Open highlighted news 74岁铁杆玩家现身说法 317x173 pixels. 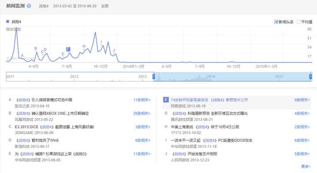pos(209,100)
